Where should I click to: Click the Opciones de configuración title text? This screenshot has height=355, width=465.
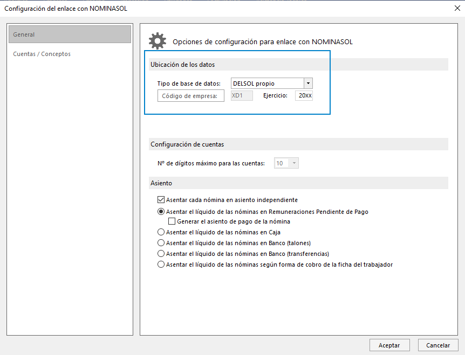263,41
